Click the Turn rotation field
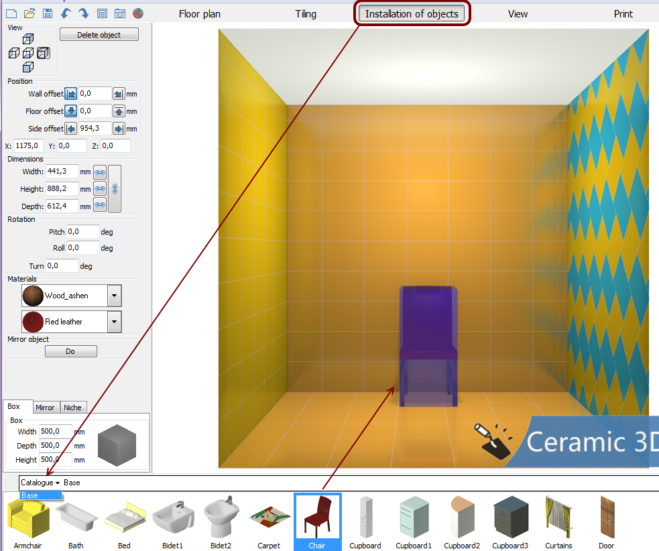Viewport: 659px width, 551px height. [62, 265]
